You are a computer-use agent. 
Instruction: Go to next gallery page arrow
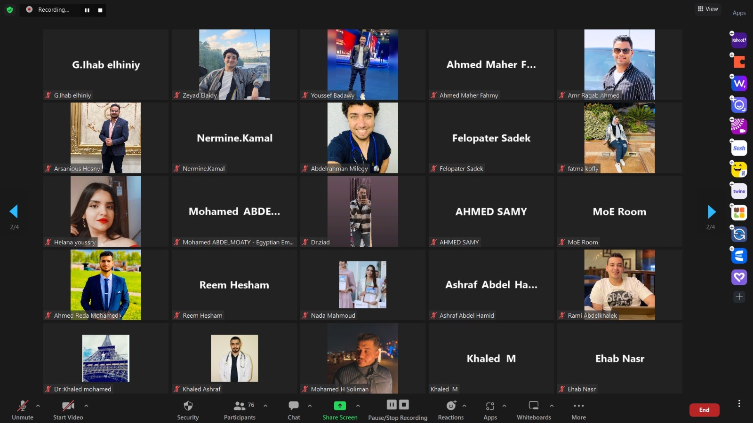(x=712, y=211)
